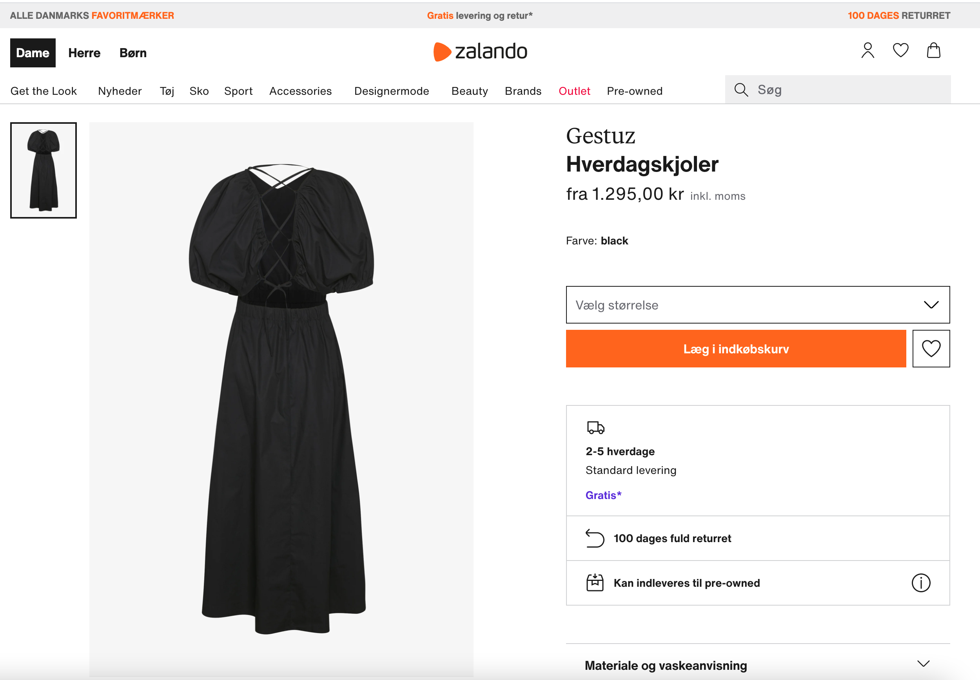This screenshot has height=680, width=980.
Task: Show pre-owned info circle icon
Action: [920, 583]
